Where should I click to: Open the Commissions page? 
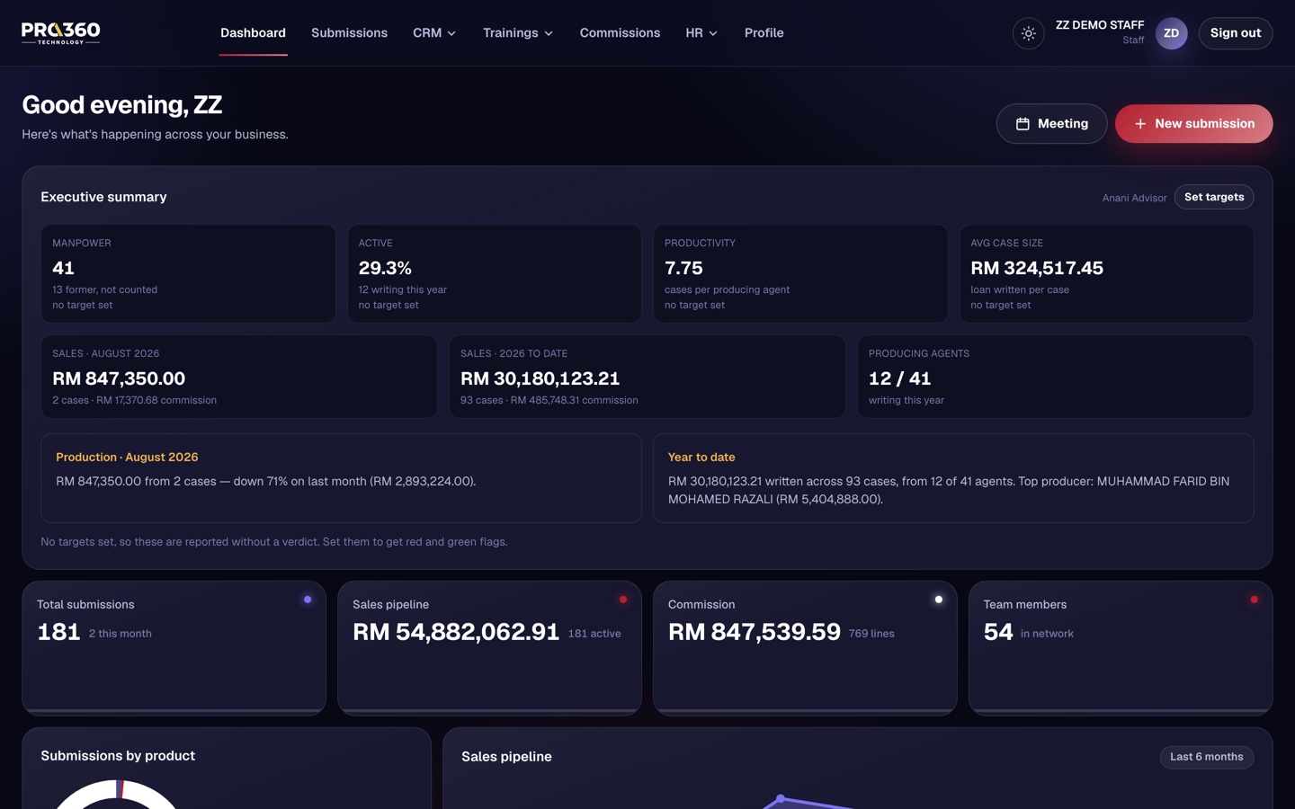pos(620,33)
